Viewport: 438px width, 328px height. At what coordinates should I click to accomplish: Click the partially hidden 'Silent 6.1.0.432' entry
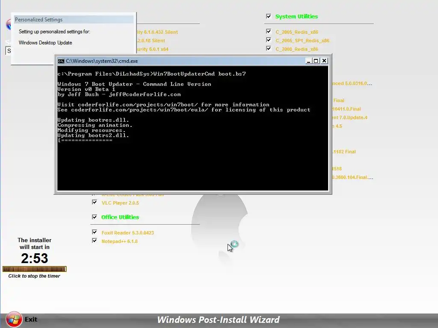tap(157, 32)
